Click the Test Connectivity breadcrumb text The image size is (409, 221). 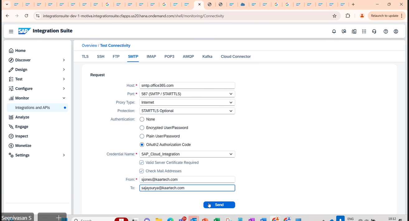115,45
